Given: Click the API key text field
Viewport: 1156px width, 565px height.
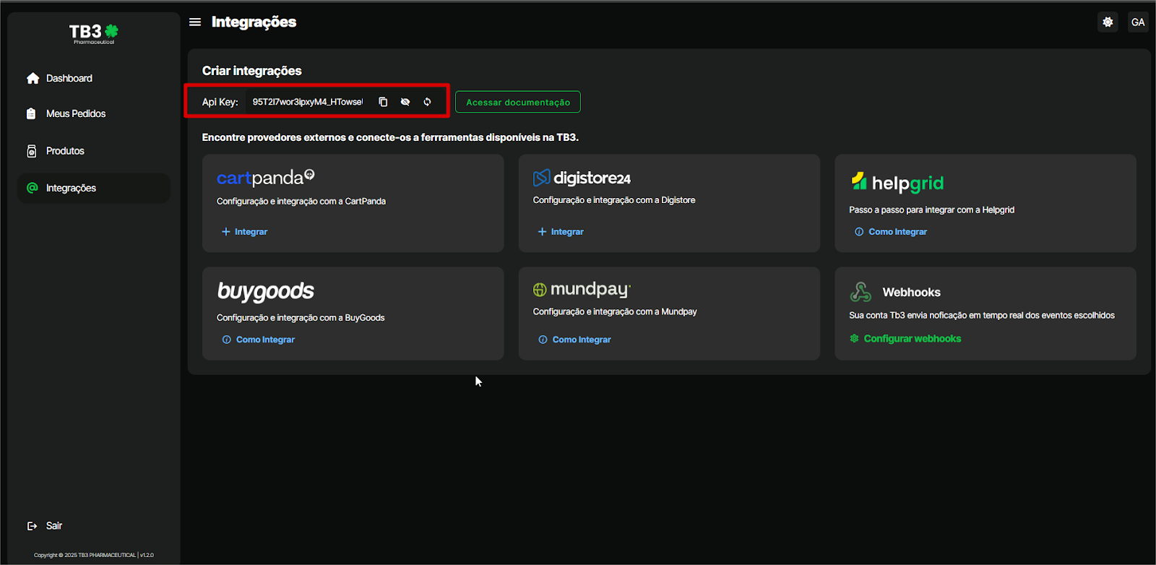Looking at the screenshot, I should (307, 102).
